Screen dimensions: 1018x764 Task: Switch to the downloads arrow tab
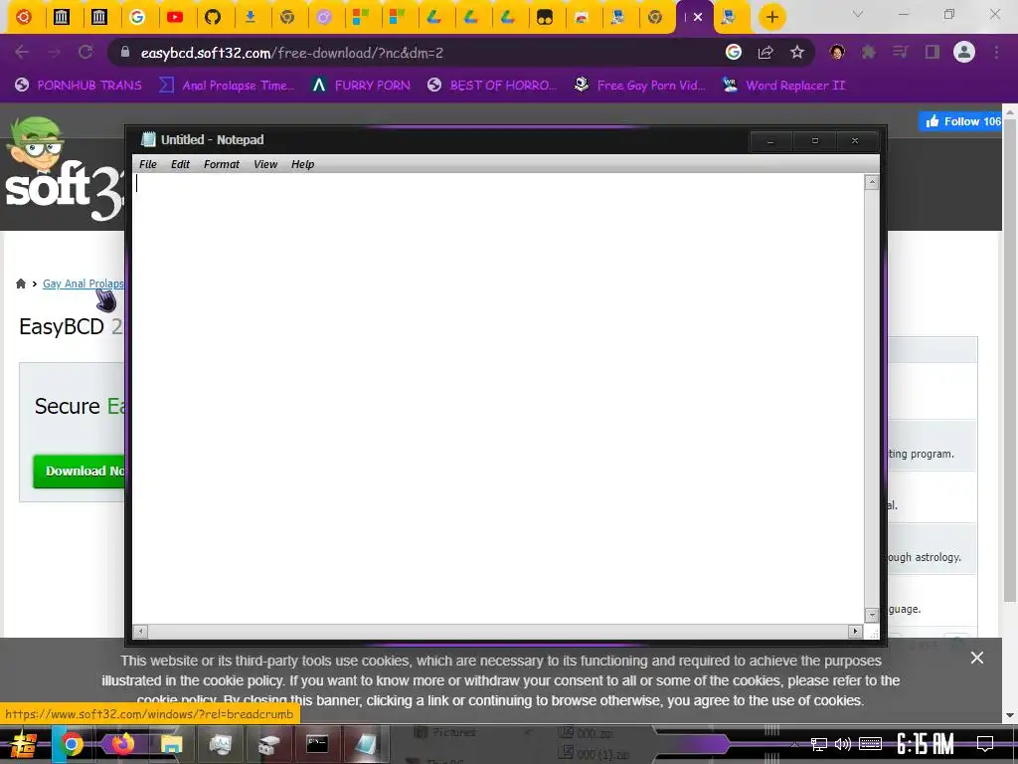click(250, 17)
